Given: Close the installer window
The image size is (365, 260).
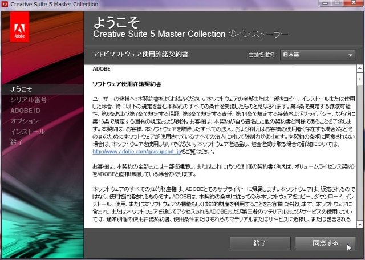Looking at the screenshot, I should click(x=354, y=3).
